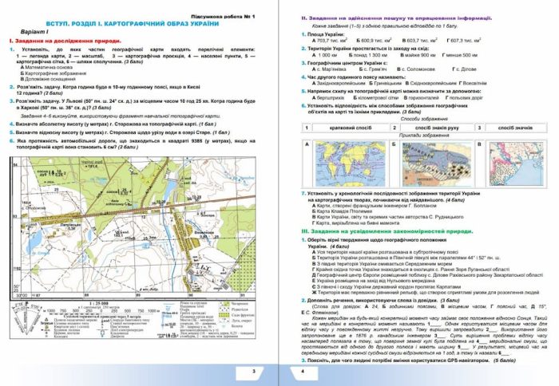
Task: Select area answer 'А 703,7 тис. км²'
Action: click(330, 41)
